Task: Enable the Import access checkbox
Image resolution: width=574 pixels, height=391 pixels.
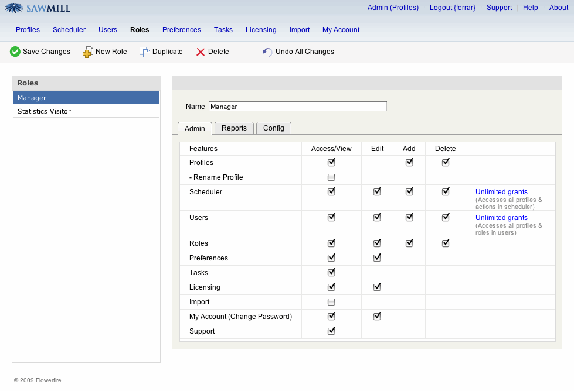Action: pos(331,302)
